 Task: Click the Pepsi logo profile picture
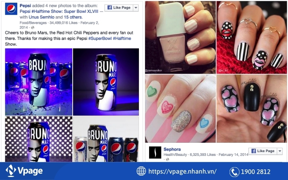(x=11, y=9)
